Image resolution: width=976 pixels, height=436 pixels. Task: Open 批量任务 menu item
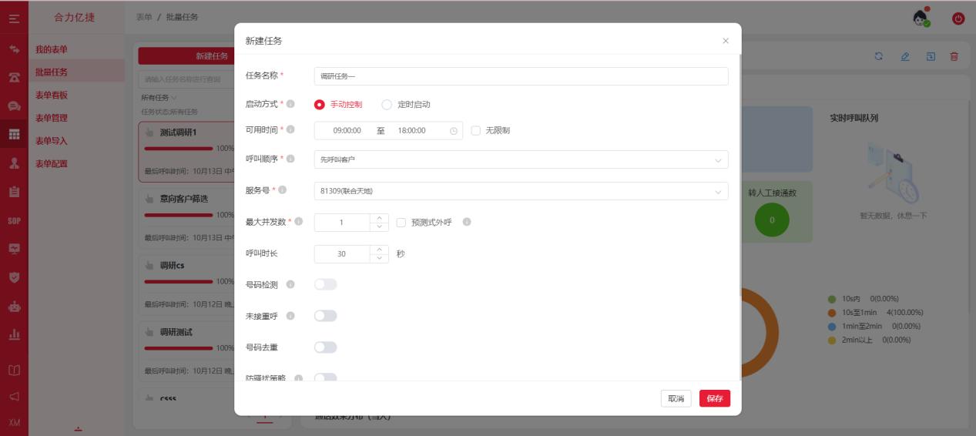point(52,72)
